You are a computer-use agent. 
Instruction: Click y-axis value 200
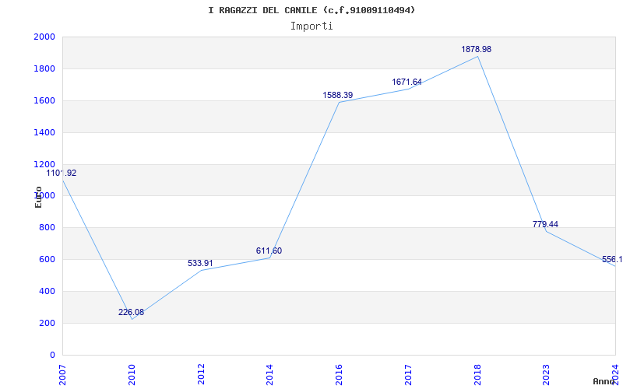click(x=48, y=323)
